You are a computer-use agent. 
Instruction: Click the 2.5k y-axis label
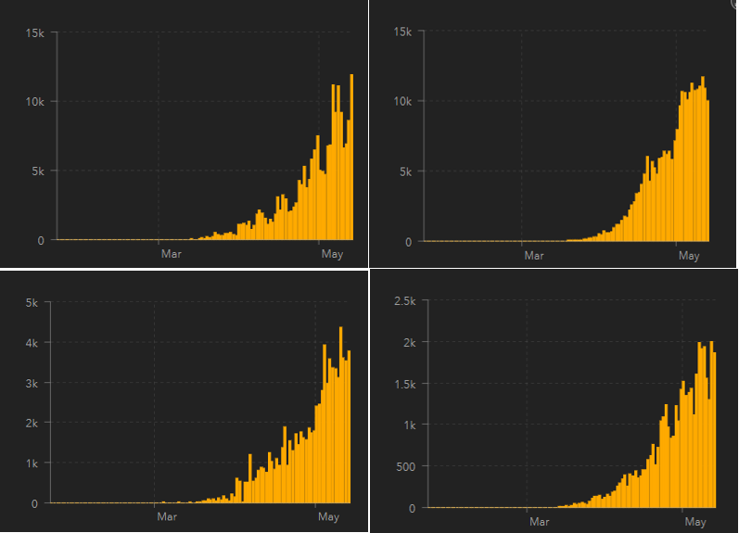click(x=406, y=301)
